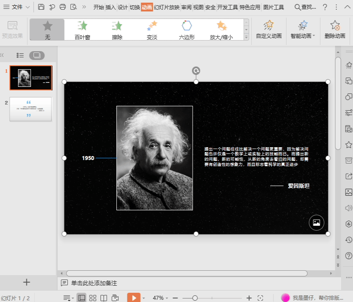Apply the 擦除 wipe animation
This screenshot has width=353, height=302.
coord(117,30)
